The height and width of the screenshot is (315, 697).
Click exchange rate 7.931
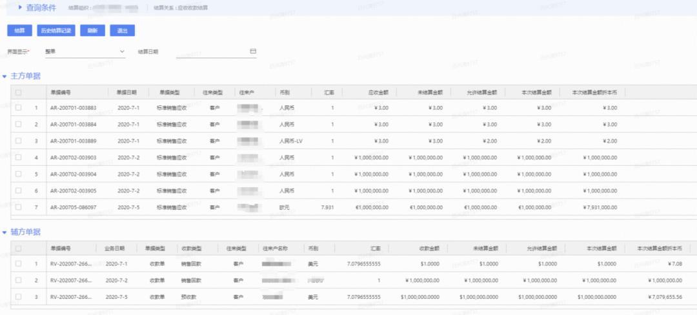coord(327,207)
